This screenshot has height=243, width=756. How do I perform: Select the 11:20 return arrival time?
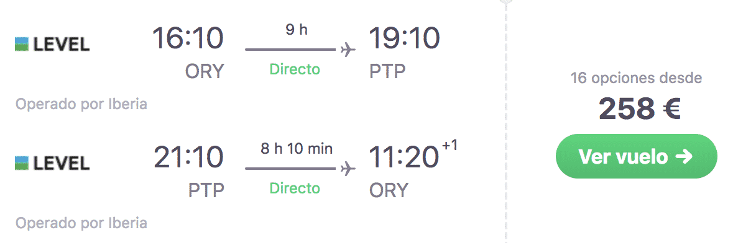tap(404, 158)
